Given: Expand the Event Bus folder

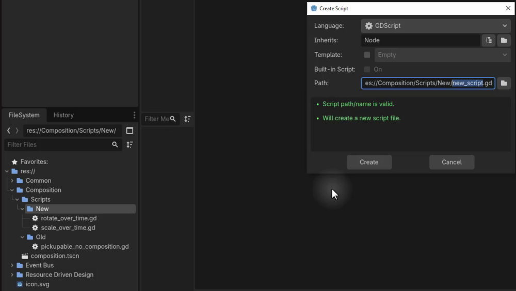Looking at the screenshot, I should [12, 265].
